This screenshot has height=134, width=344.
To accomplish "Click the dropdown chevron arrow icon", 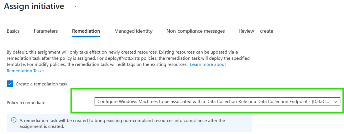I will (335, 102).
